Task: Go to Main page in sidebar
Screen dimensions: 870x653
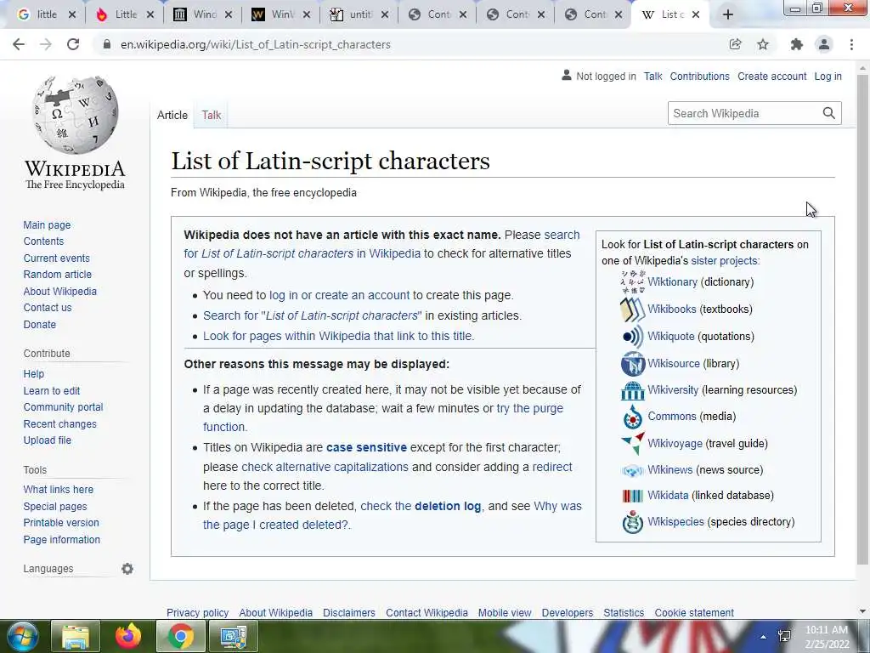Action: (47, 224)
